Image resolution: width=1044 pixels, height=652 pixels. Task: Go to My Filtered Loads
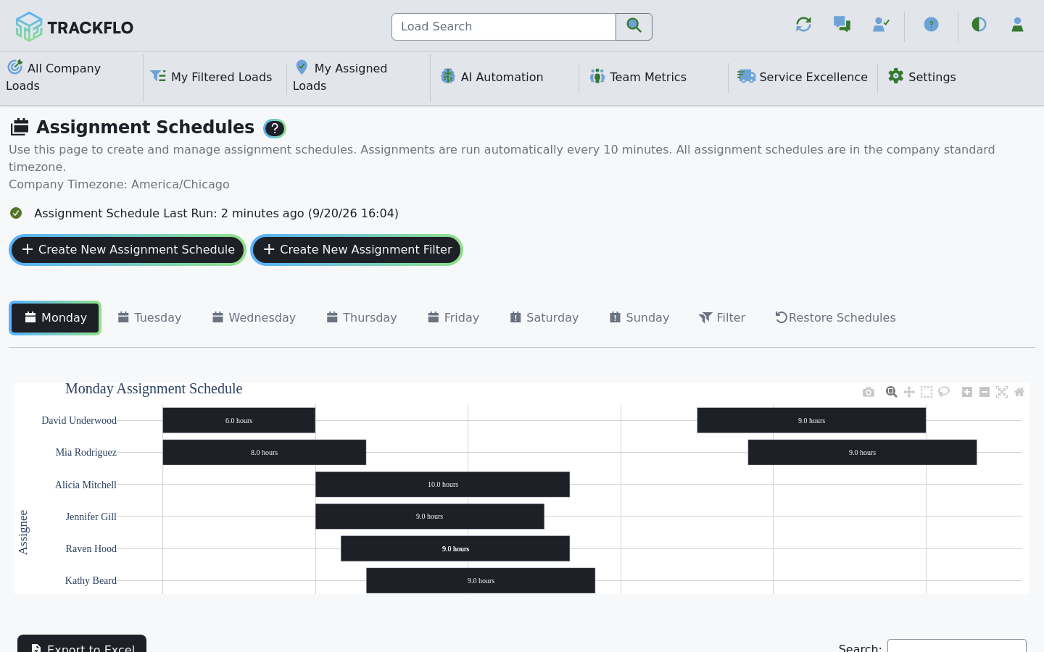(x=212, y=77)
